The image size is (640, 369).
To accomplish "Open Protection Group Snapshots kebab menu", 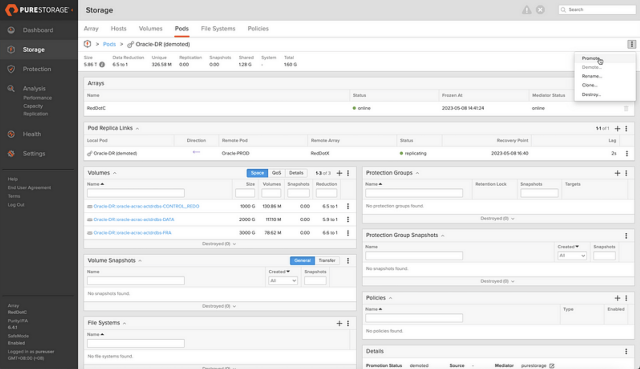I will point(626,236).
